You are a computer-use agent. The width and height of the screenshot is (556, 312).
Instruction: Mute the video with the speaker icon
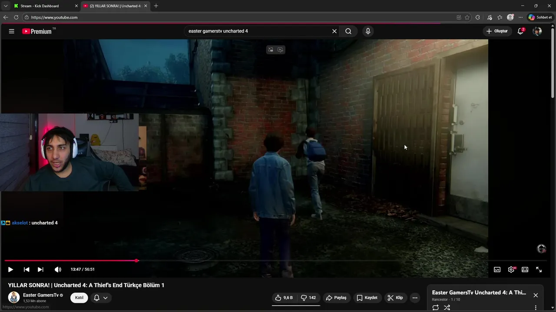(58, 270)
